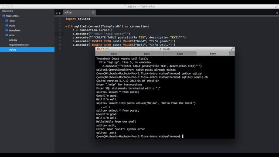Select the sql.py editor tab
Image resolution: width=279 pixels, height=157 pixels.
point(79,12)
